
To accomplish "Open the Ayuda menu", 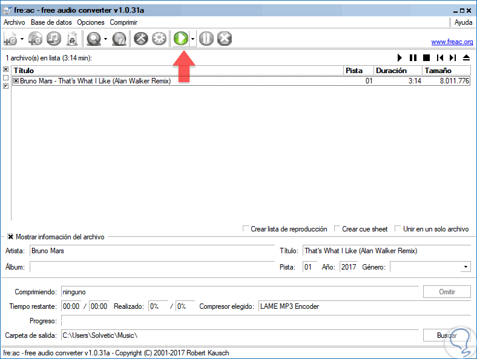I will point(463,22).
